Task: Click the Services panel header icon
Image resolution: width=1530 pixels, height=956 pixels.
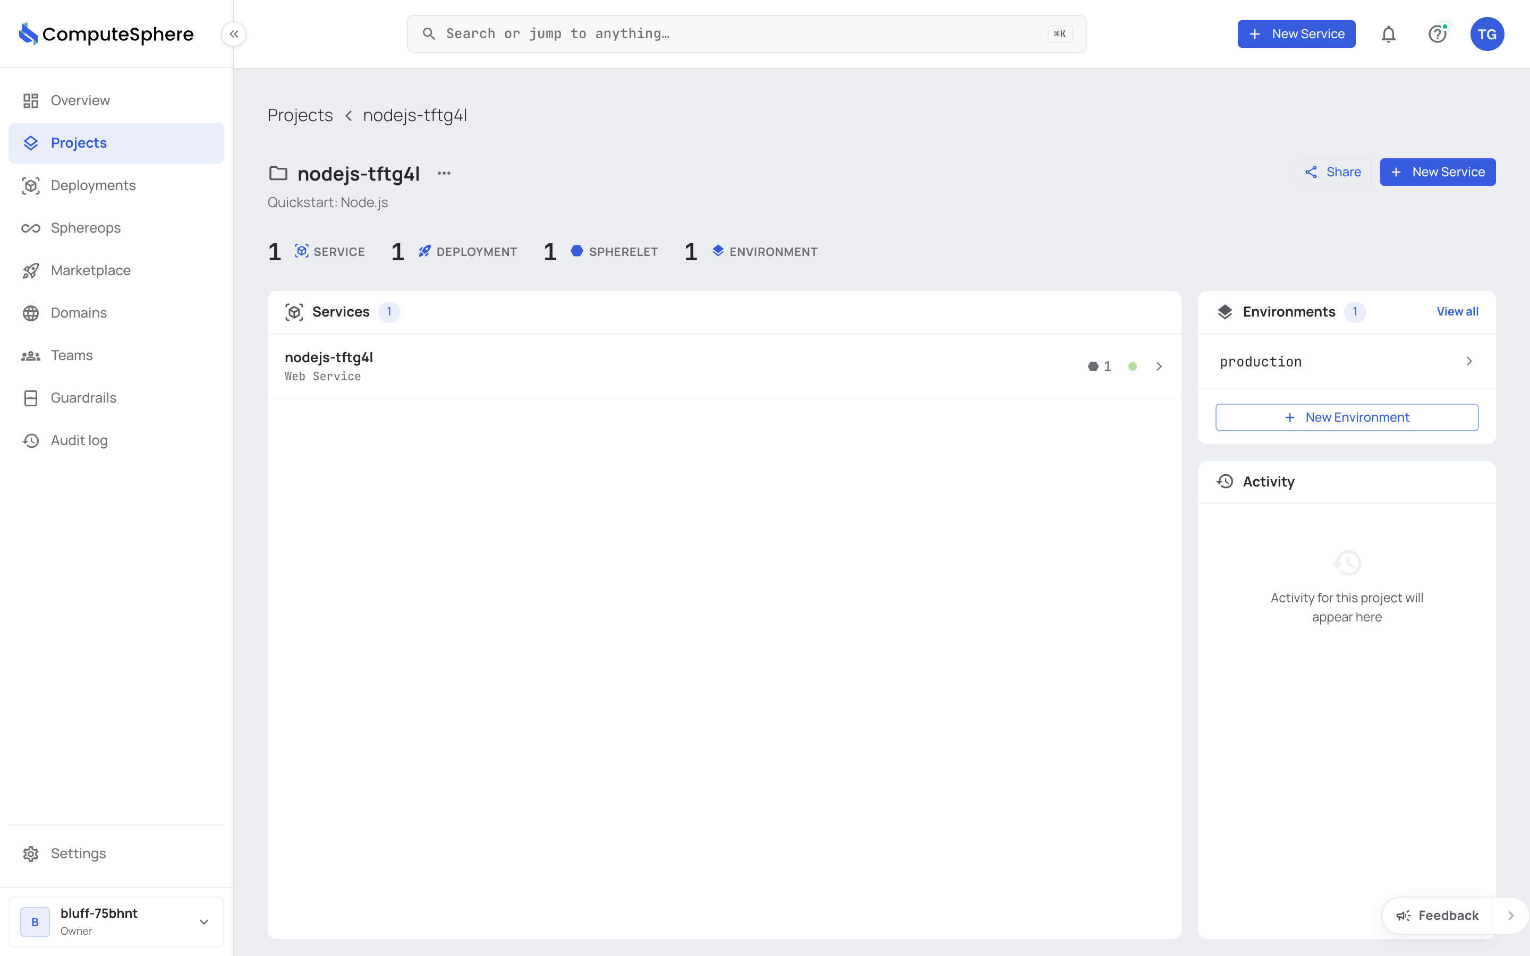Action: (294, 312)
